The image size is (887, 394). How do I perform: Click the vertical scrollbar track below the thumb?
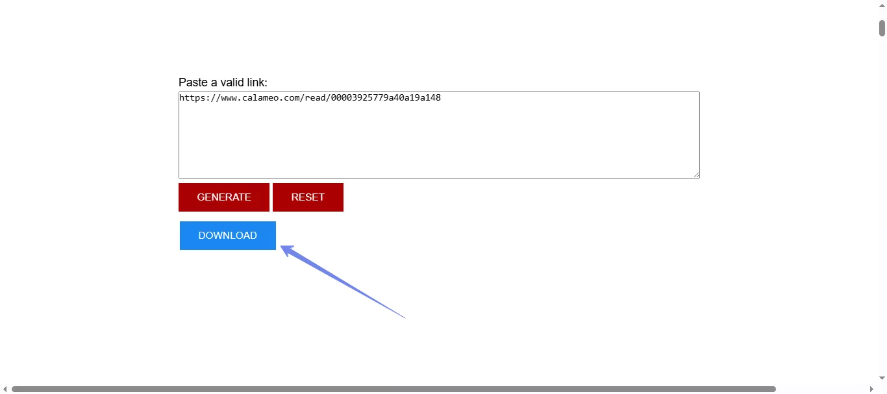click(881, 195)
